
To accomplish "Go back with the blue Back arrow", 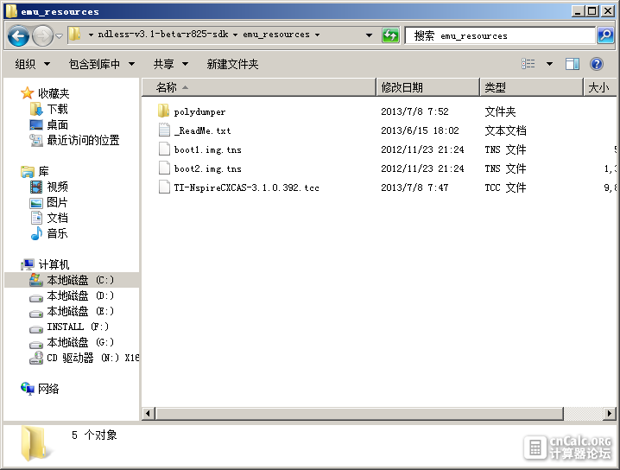I will [18, 36].
